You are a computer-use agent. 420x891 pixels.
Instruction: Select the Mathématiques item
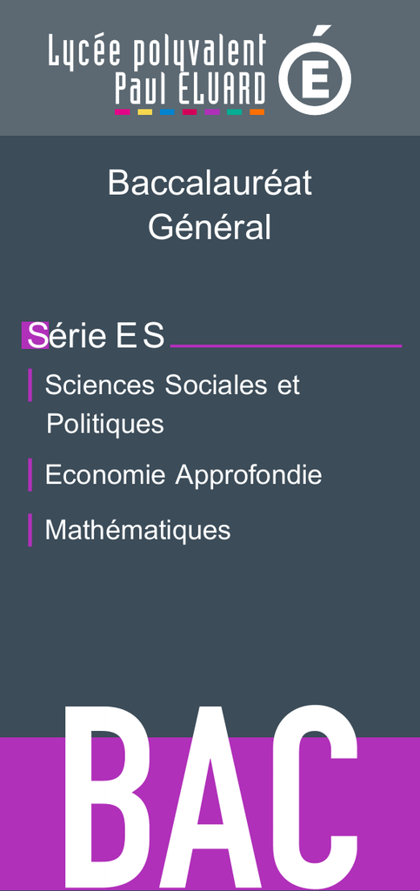coord(137,530)
